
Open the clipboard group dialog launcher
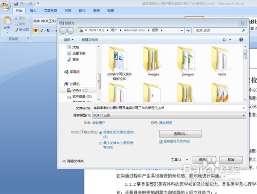(x=28, y=38)
